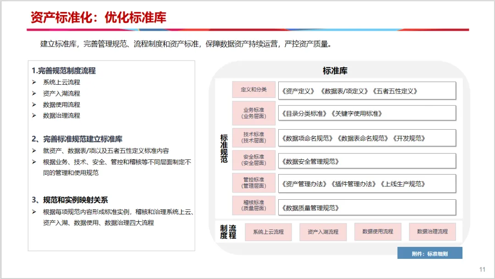The width and height of the screenshot is (495, 279).
Task: Click the 数据治理流程 pink box
Action: click(x=432, y=232)
